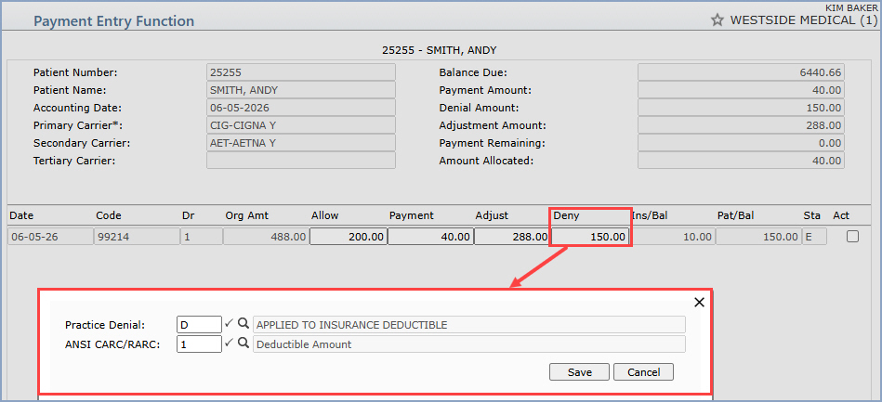Click the Payment Amount field 40.00 in summary
The height and width of the screenshot is (402, 882).
(741, 90)
